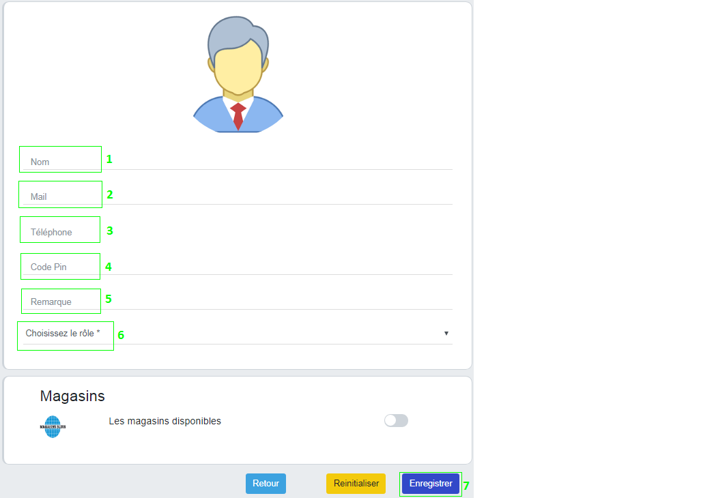714x498 pixels.
Task: Click the green number 6 annotation
Action: [121, 335]
